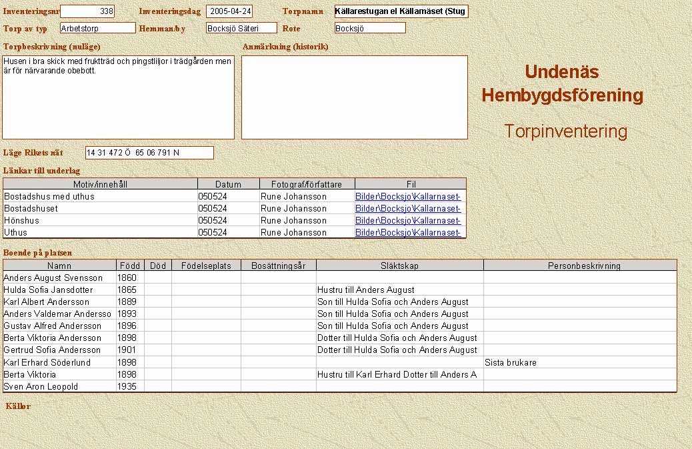Click inside the Torpbeskrivning description text box
The image size is (692, 449).
tap(118, 97)
